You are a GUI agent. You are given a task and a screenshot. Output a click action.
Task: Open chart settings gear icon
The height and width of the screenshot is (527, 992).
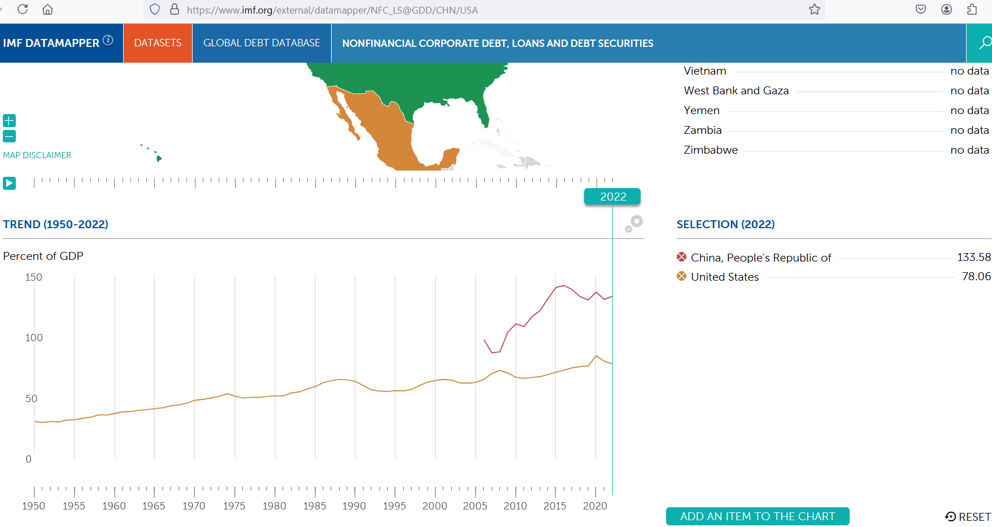634,224
